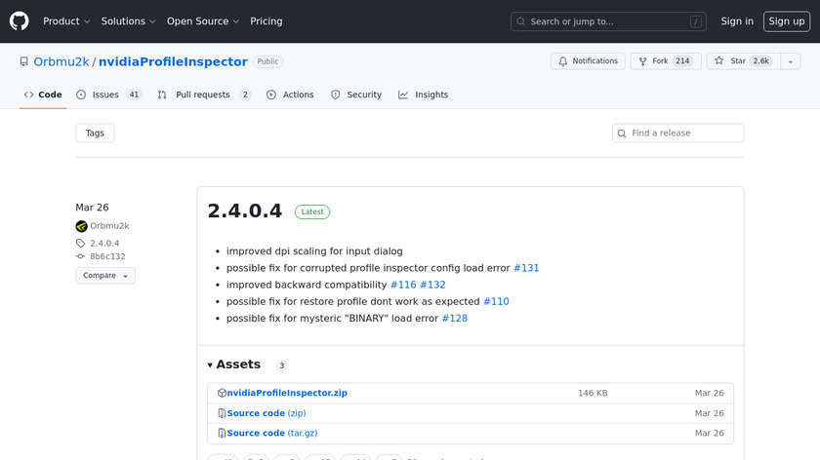Focus the Find a release field
This screenshot has height=460, width=820.
678,134
